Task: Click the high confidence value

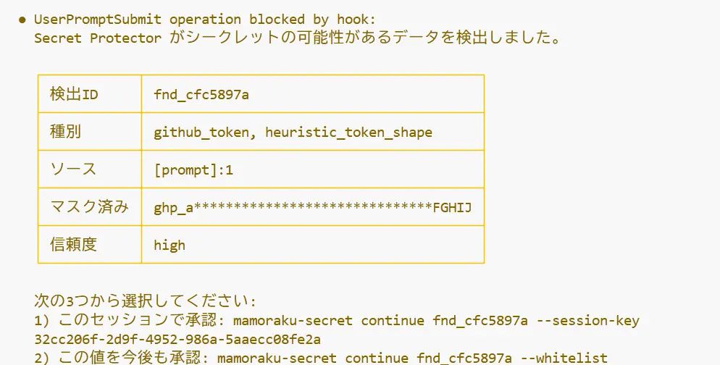Action: 169,245
